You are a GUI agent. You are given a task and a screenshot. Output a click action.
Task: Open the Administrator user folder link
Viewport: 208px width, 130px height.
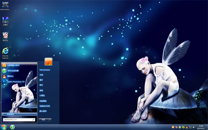[45, 70]
